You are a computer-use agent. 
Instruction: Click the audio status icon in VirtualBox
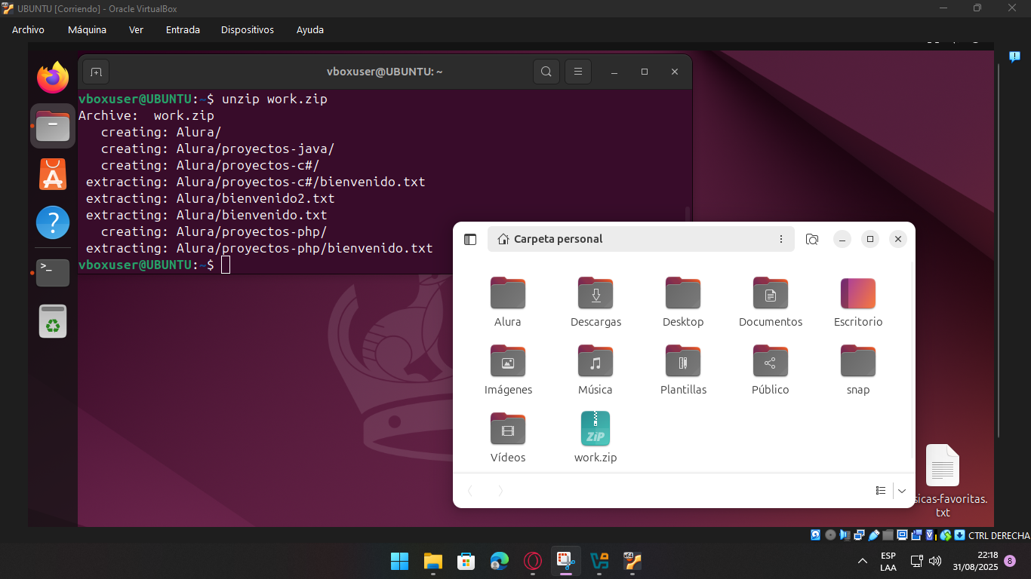845,535
